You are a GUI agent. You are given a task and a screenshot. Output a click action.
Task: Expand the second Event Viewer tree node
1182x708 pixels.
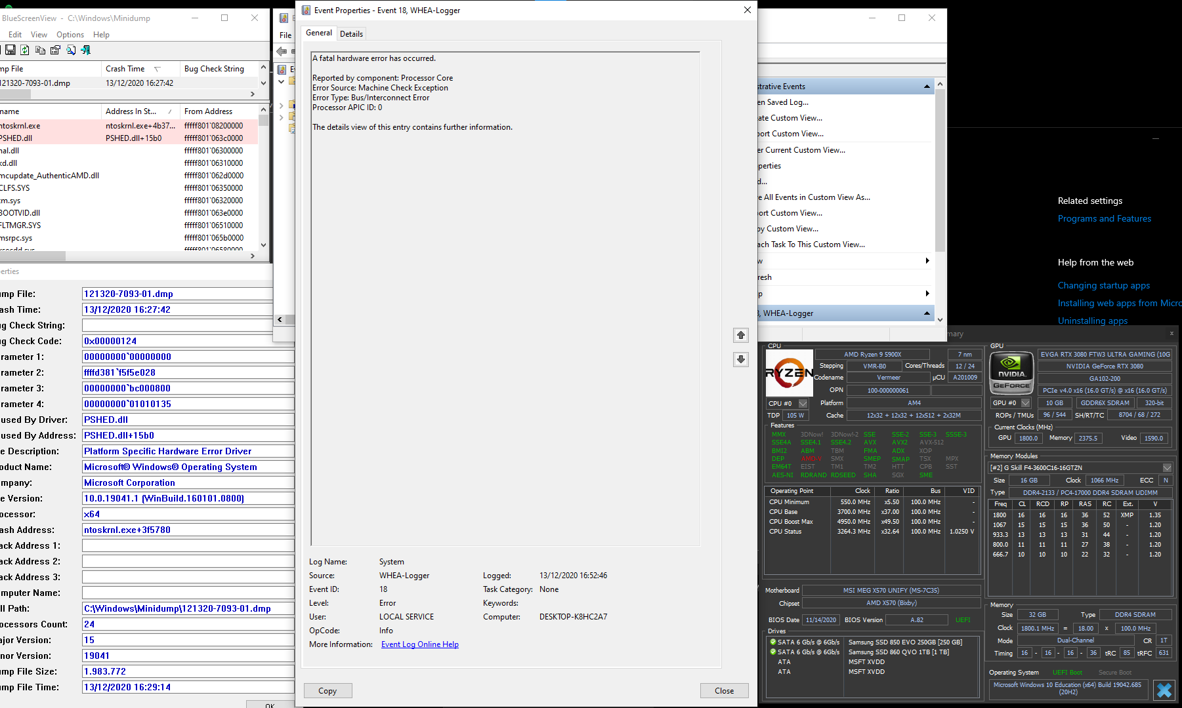tap(282, 105)
